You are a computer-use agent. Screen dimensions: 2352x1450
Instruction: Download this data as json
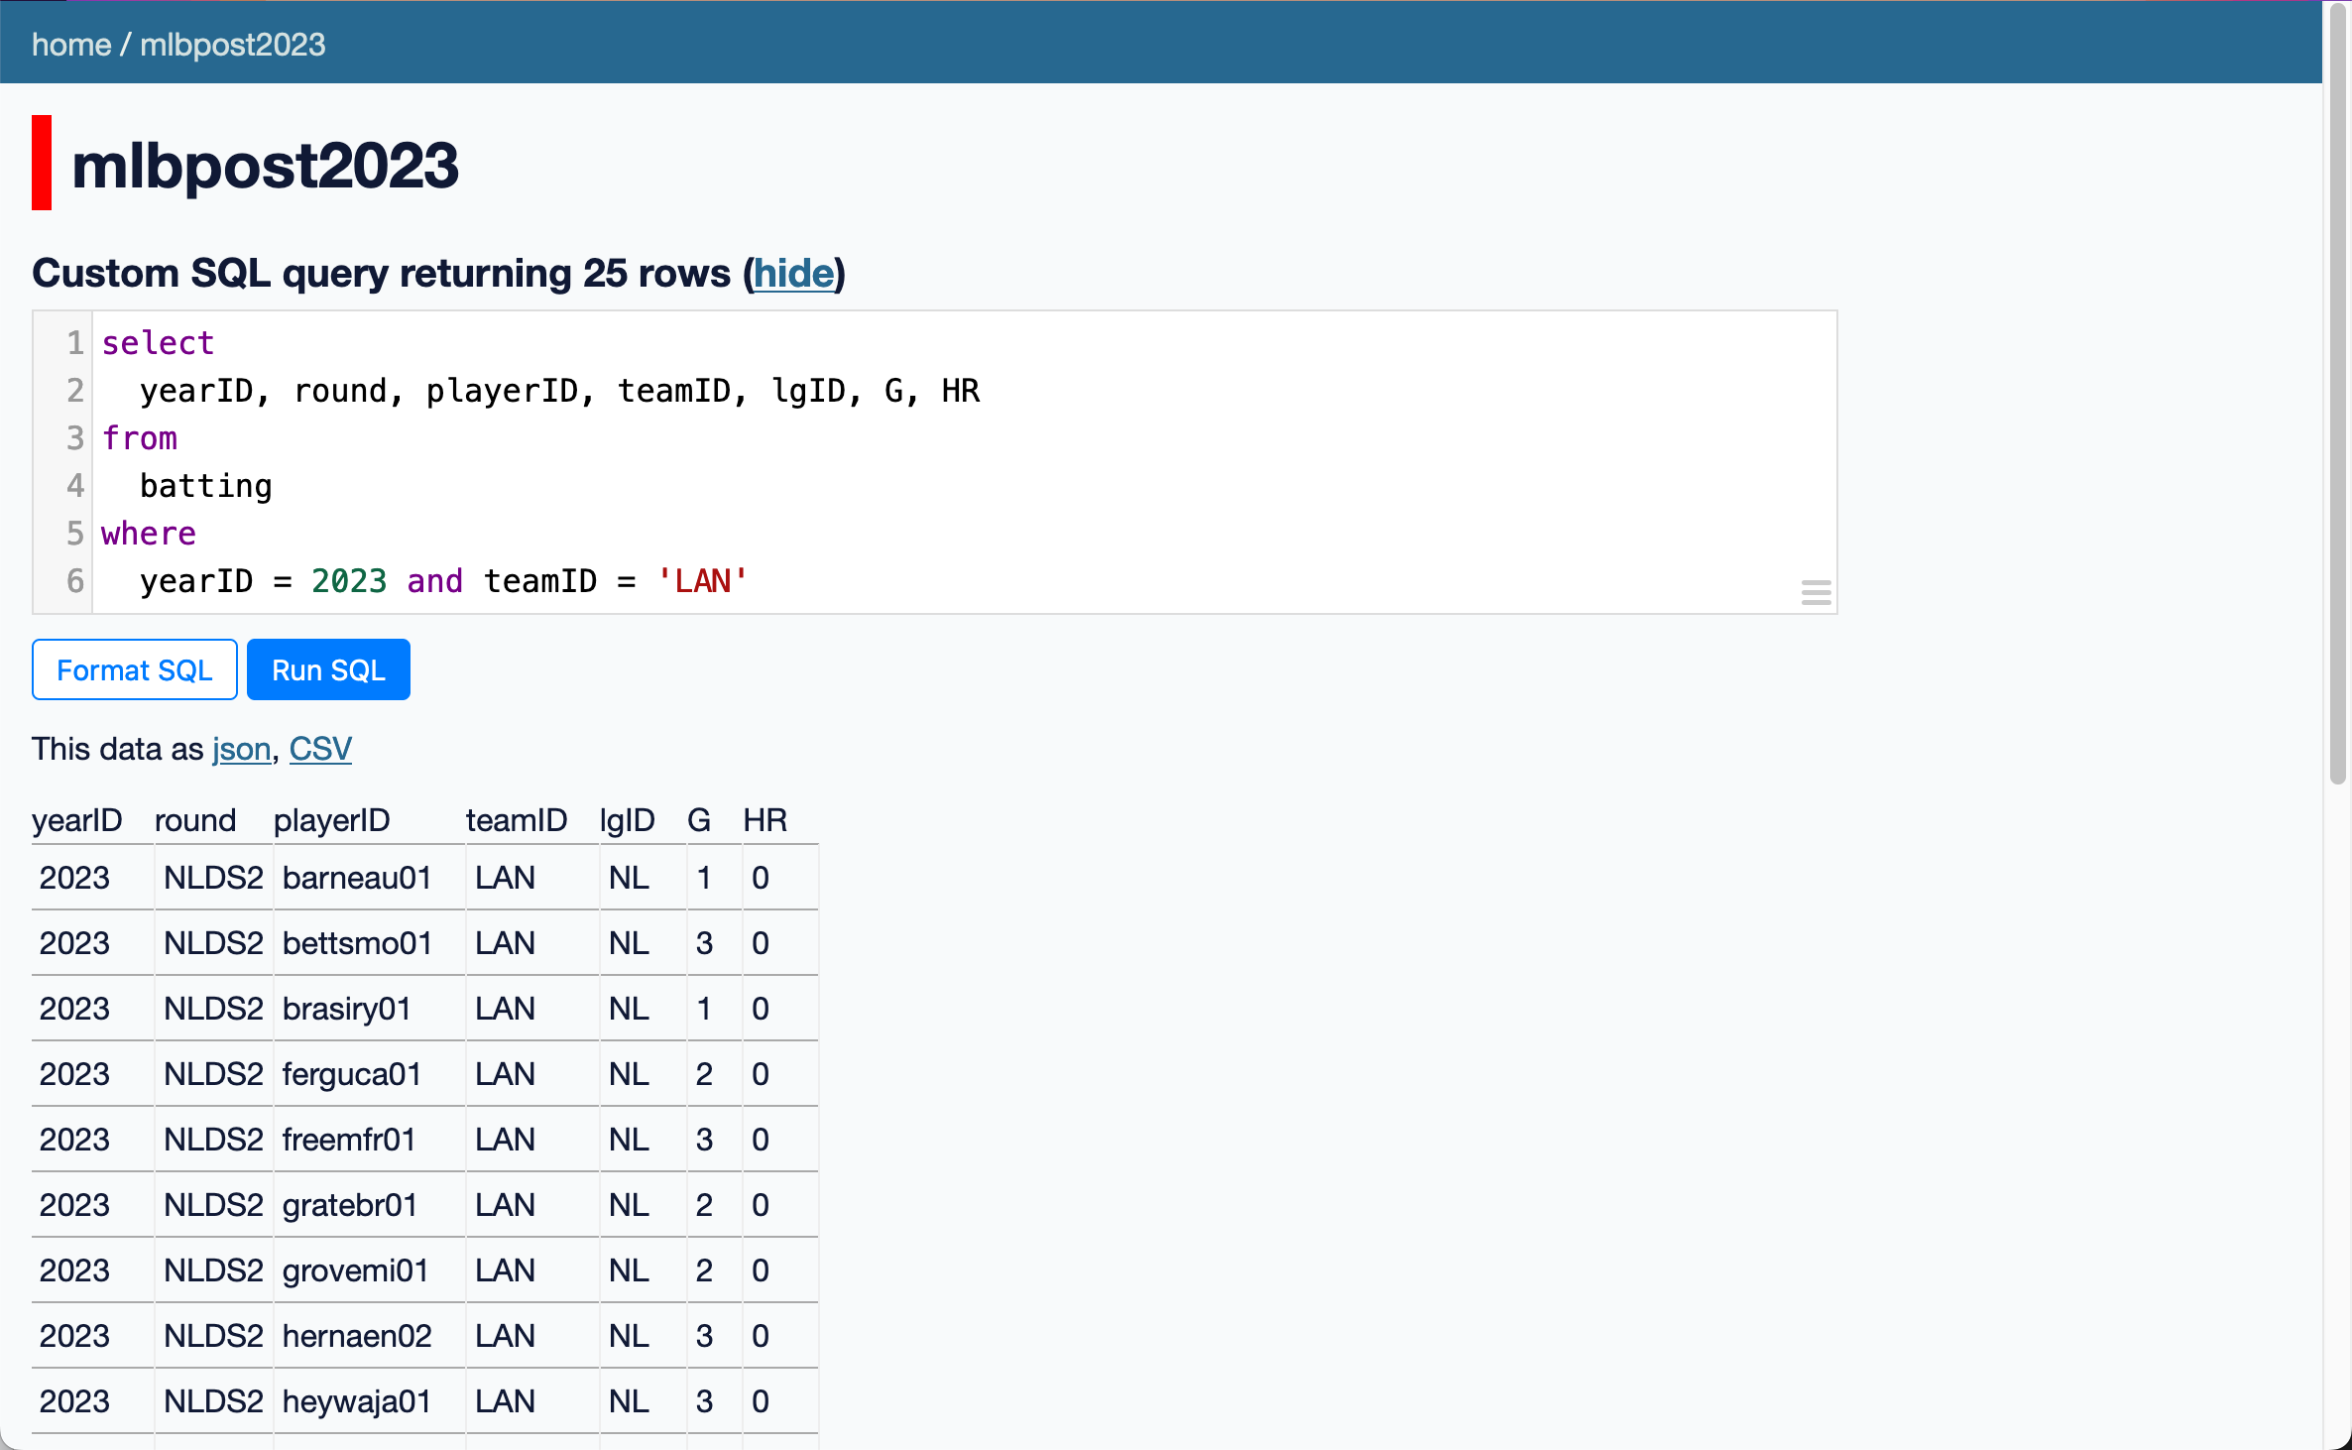(x=241, y=749)
